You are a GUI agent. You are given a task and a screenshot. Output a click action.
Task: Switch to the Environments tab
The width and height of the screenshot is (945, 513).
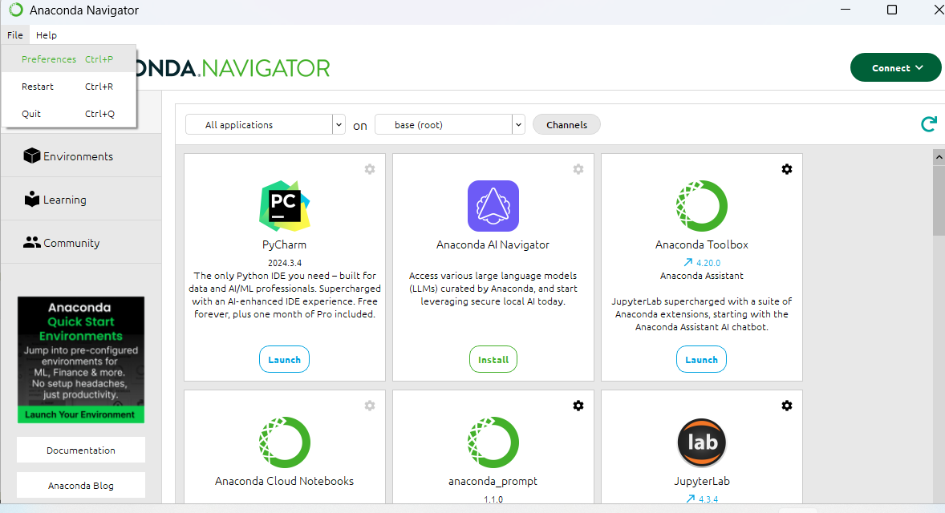81,156
